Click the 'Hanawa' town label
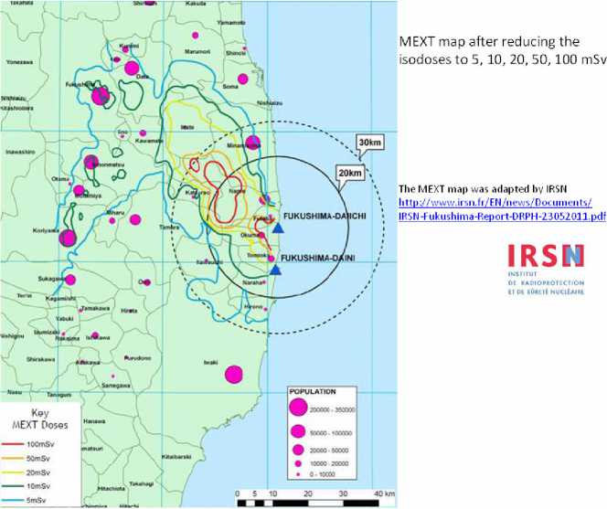The image size is (607, 509). (x=94, y=421)
